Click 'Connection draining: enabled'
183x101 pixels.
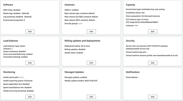click(15, 57)
